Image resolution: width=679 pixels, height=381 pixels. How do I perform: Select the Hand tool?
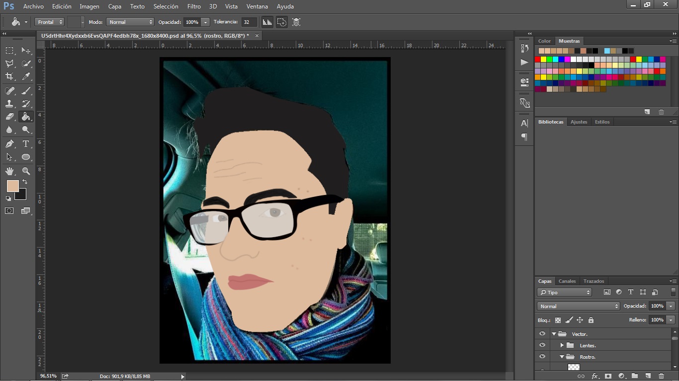9,171
